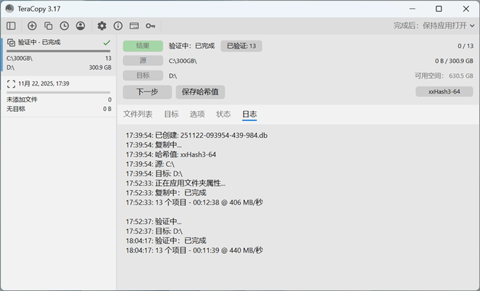Click the card-shaped toolbar icon
Viewport: 480px width, 291px height.
[134, 25]
